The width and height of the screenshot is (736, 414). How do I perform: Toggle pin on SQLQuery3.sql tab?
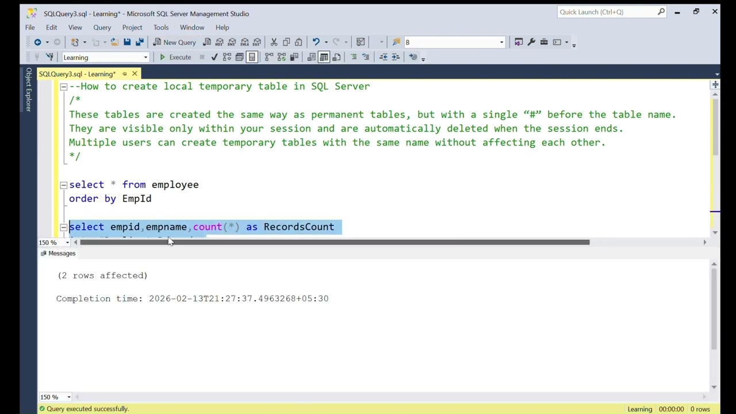[x=124, y=74]
